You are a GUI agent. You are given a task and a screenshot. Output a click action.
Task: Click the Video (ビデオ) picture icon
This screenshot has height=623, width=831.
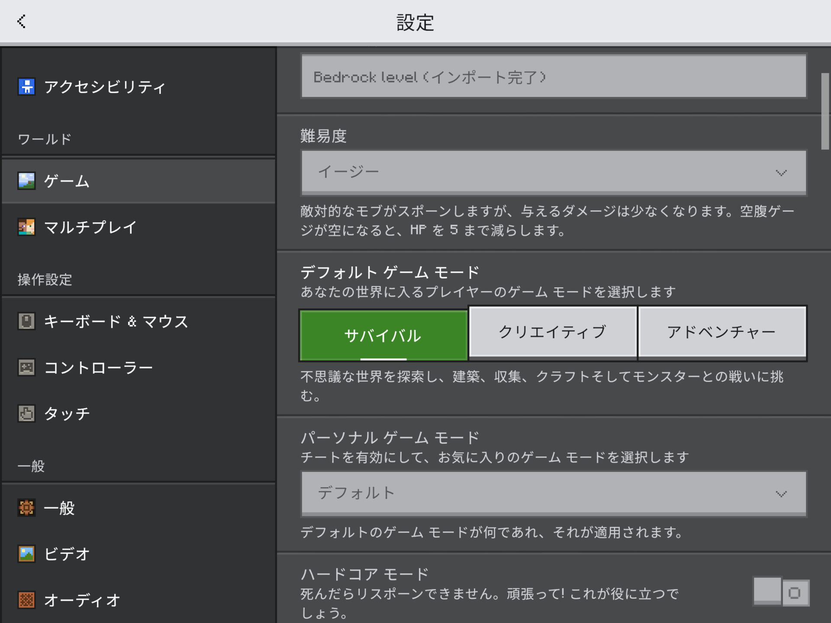pyautogui.click(x=26, y=554)
